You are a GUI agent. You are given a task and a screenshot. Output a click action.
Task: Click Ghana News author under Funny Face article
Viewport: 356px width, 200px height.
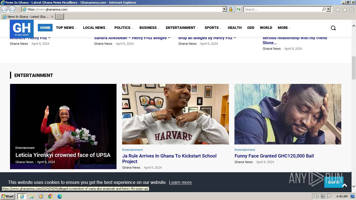click(243, 162)
